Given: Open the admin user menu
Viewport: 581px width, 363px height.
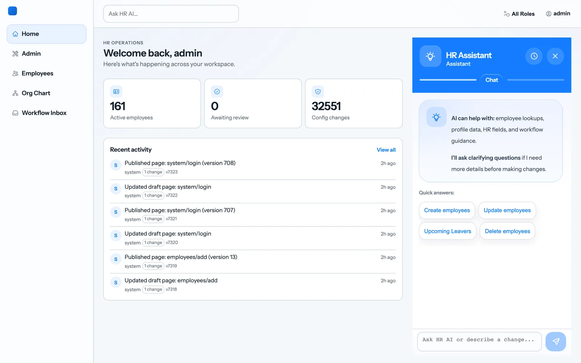Looking at the screenshot, I should pos(558,14).
